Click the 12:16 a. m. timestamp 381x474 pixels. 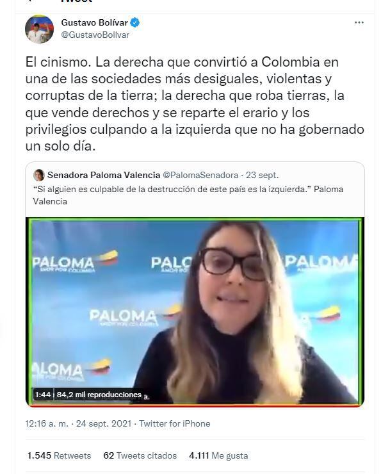pyautogui.click(x=47, y=423)
